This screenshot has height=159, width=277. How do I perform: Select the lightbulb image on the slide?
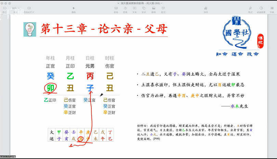pos(30,29)
